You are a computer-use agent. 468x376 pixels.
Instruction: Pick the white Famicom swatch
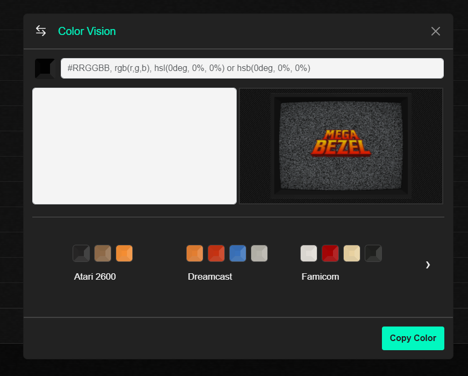click(x=309, y=253)
